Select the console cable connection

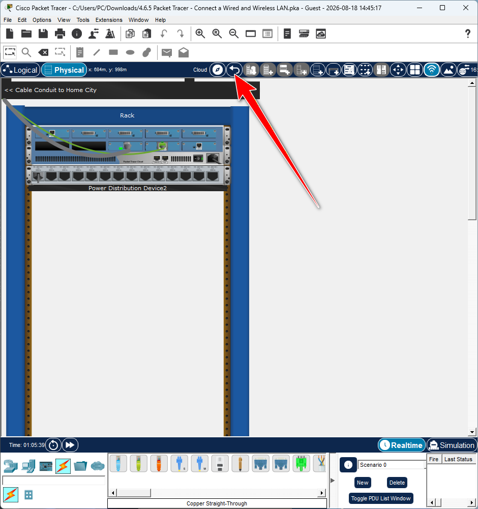point(118,464)
